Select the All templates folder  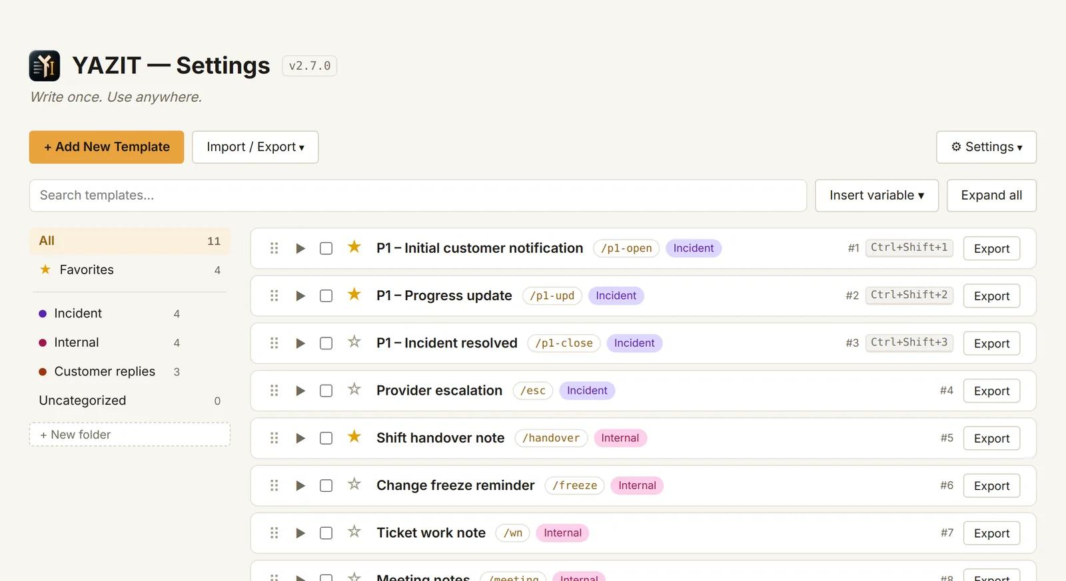tap(130, 241)
